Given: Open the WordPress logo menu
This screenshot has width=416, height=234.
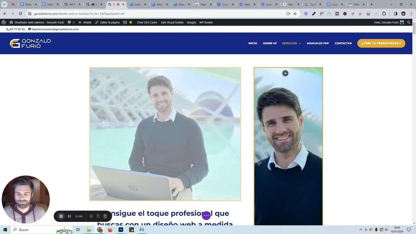Looking at the screenshot, I should point(4,22).
